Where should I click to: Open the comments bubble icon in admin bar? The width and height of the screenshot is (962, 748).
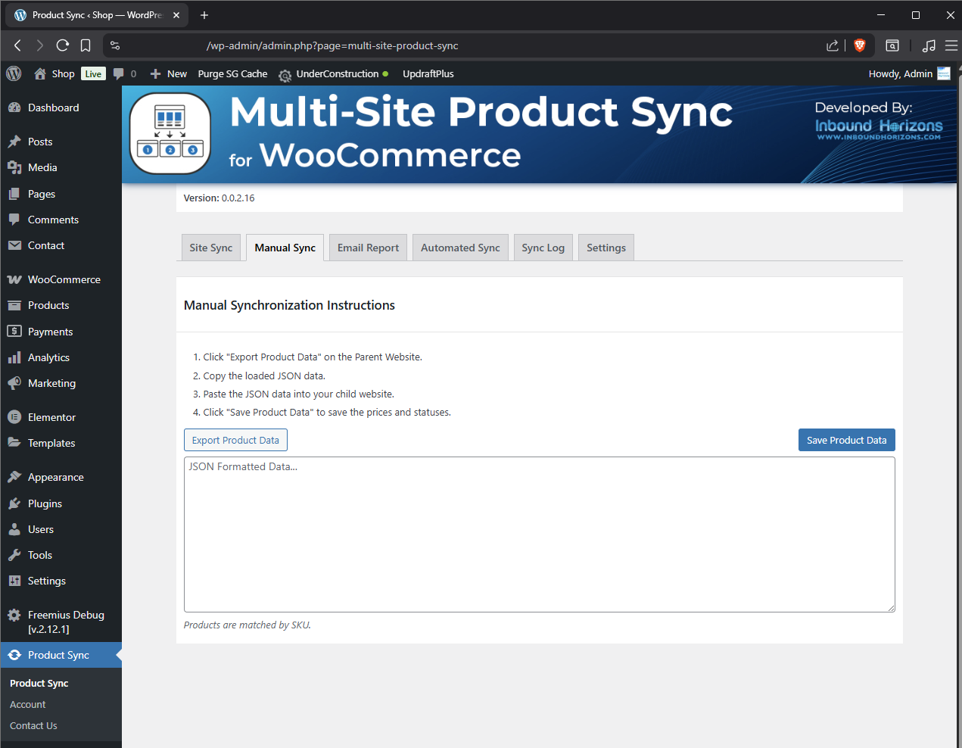click(x=119, y=73)
